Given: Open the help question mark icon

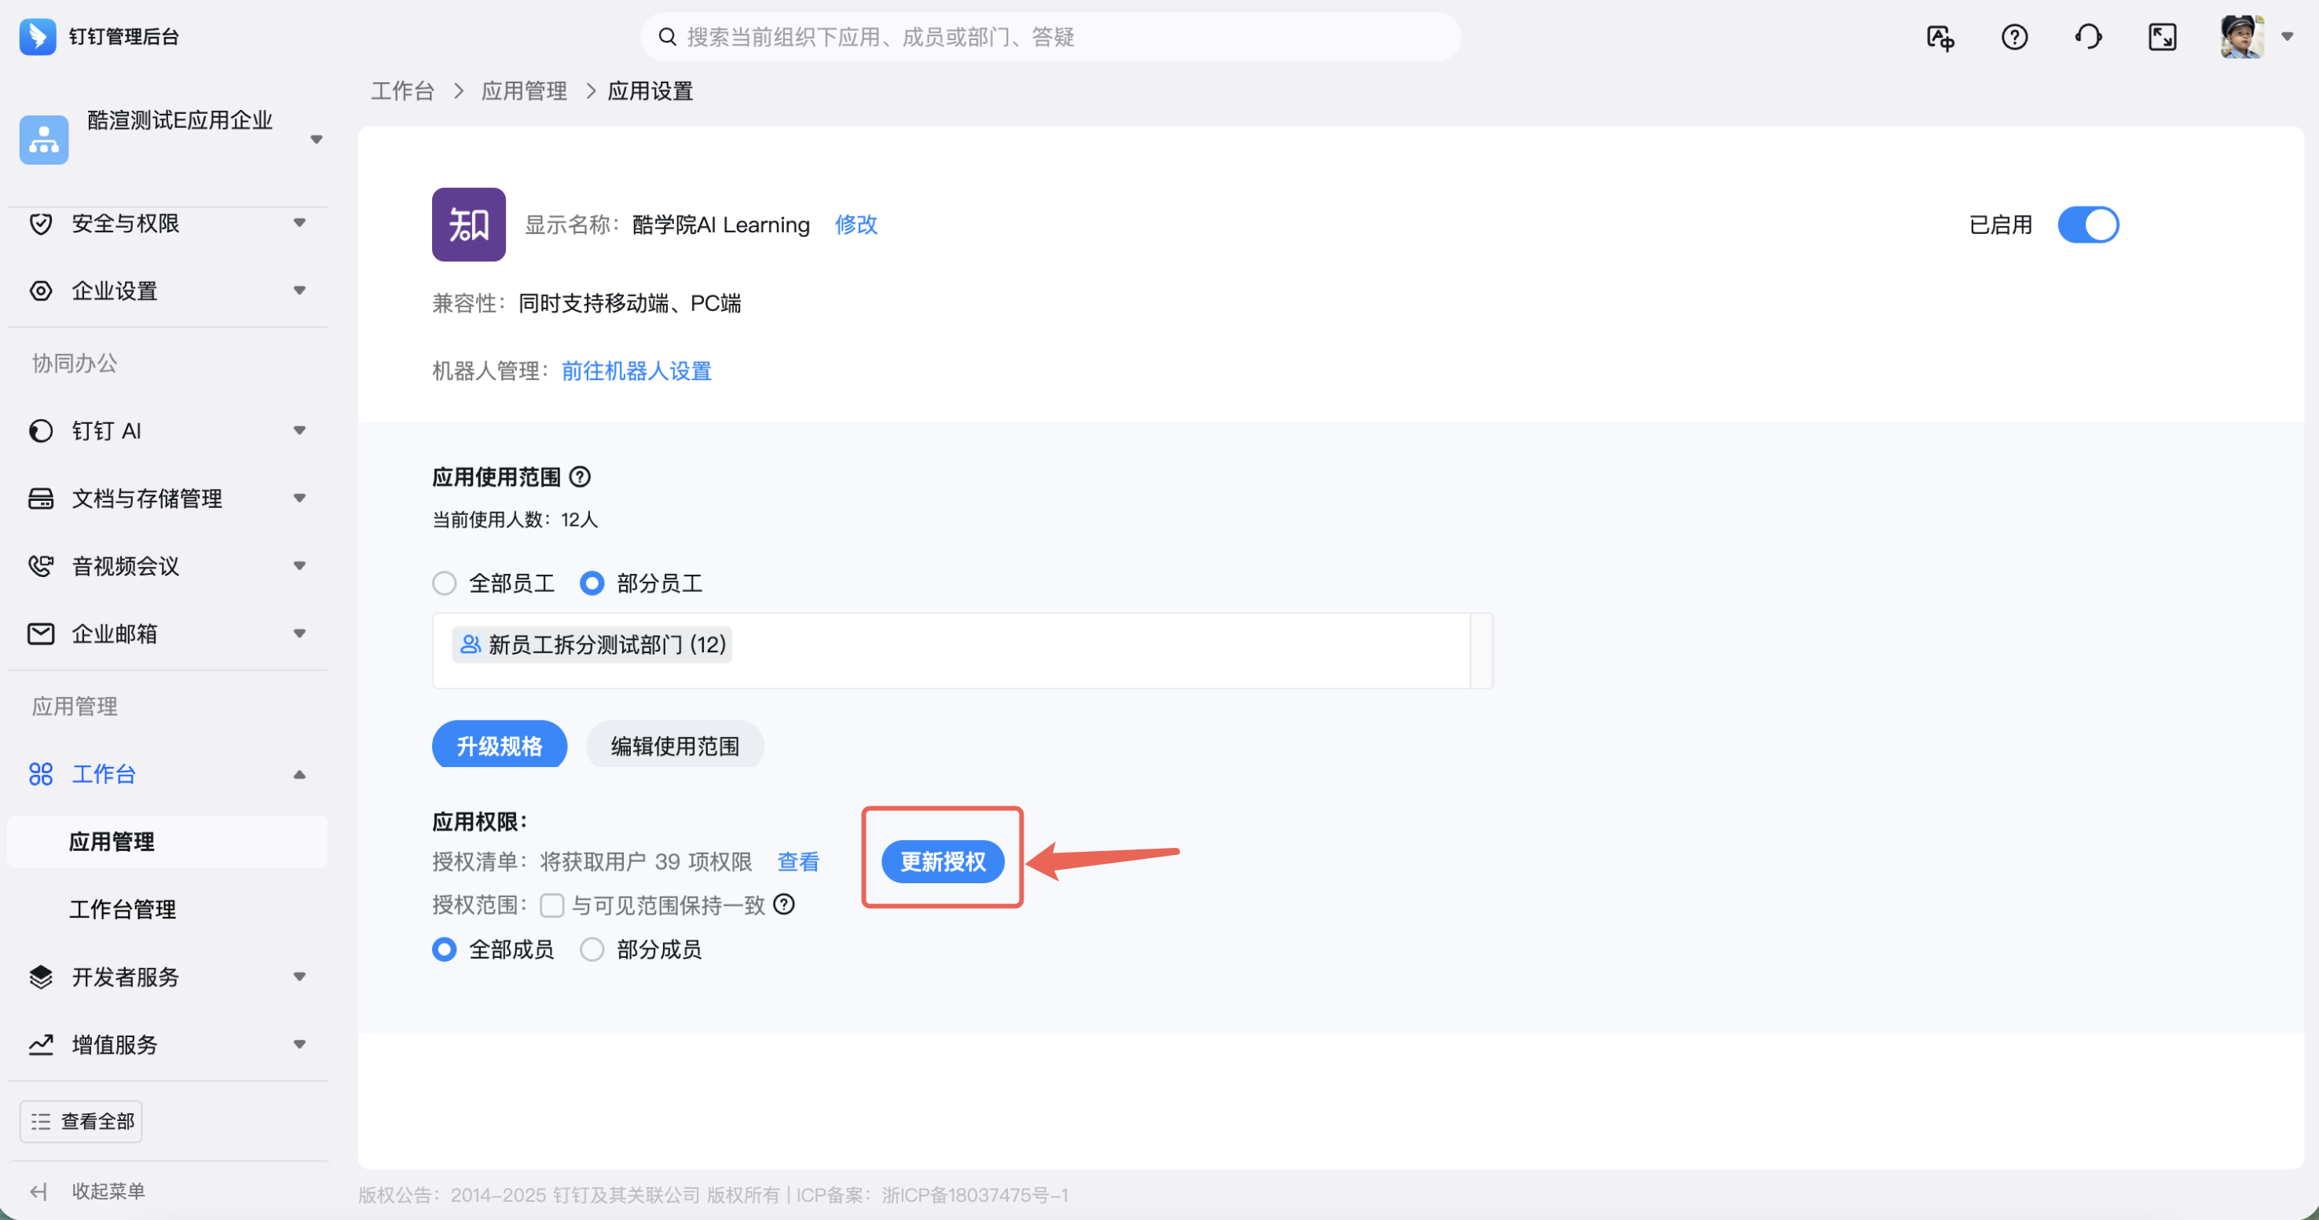Looking at the screenshot, I should 2014,38.
